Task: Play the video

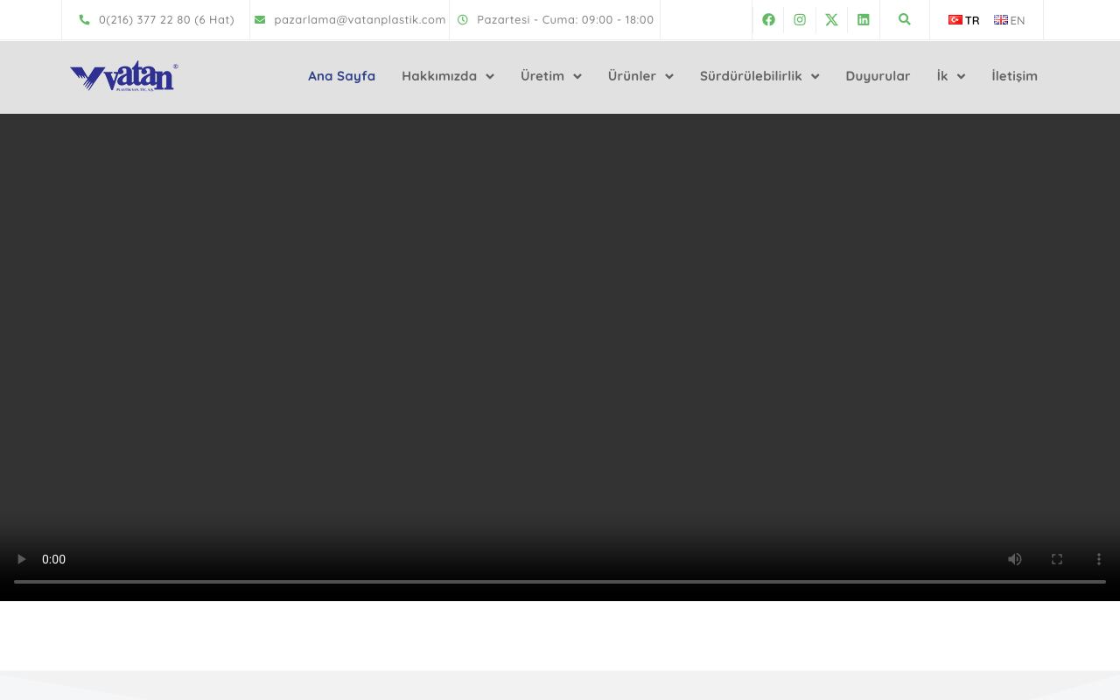Action: click(x=21, y=559)
